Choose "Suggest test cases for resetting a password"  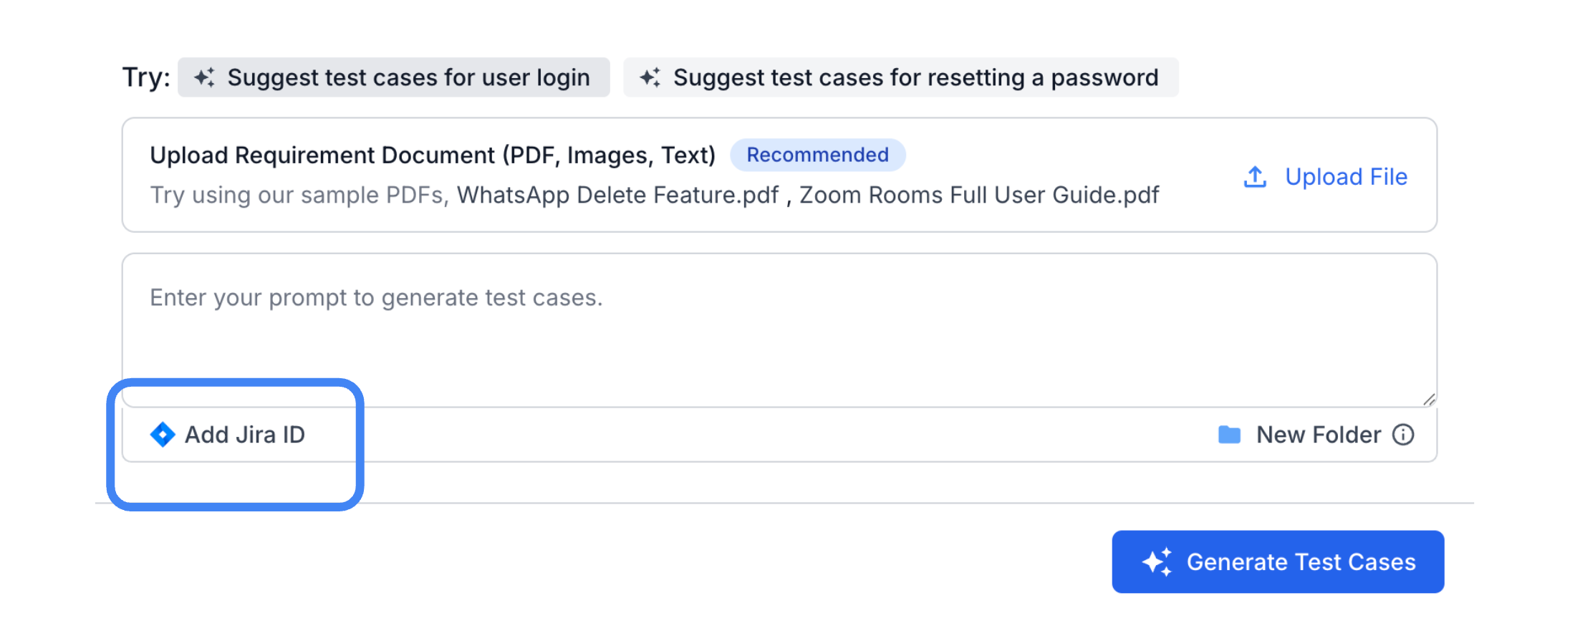click(x=915, y=77)
